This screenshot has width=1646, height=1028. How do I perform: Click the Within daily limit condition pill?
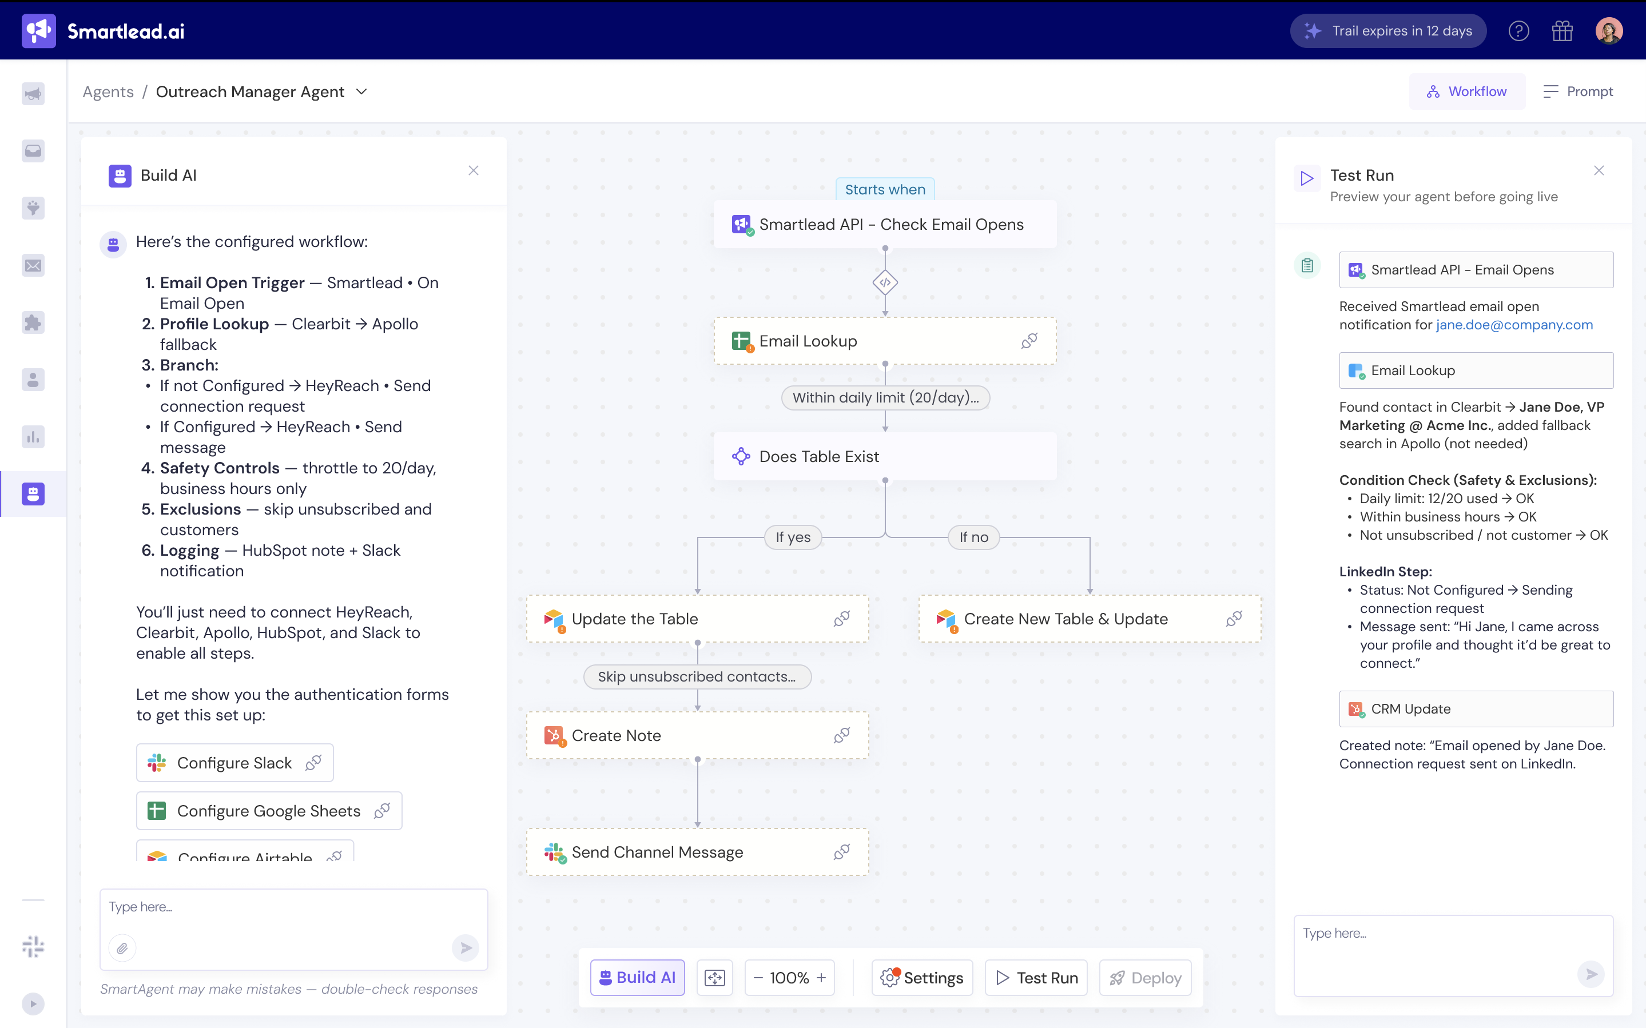click(885, 398)
